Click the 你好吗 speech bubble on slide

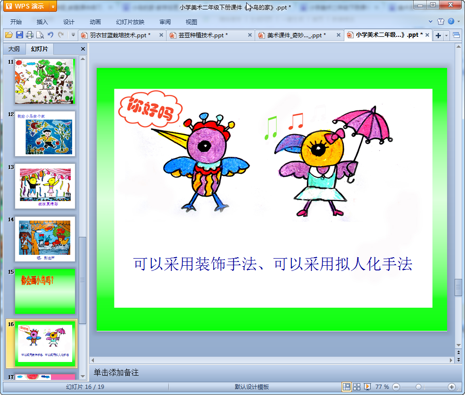(150, 109)
